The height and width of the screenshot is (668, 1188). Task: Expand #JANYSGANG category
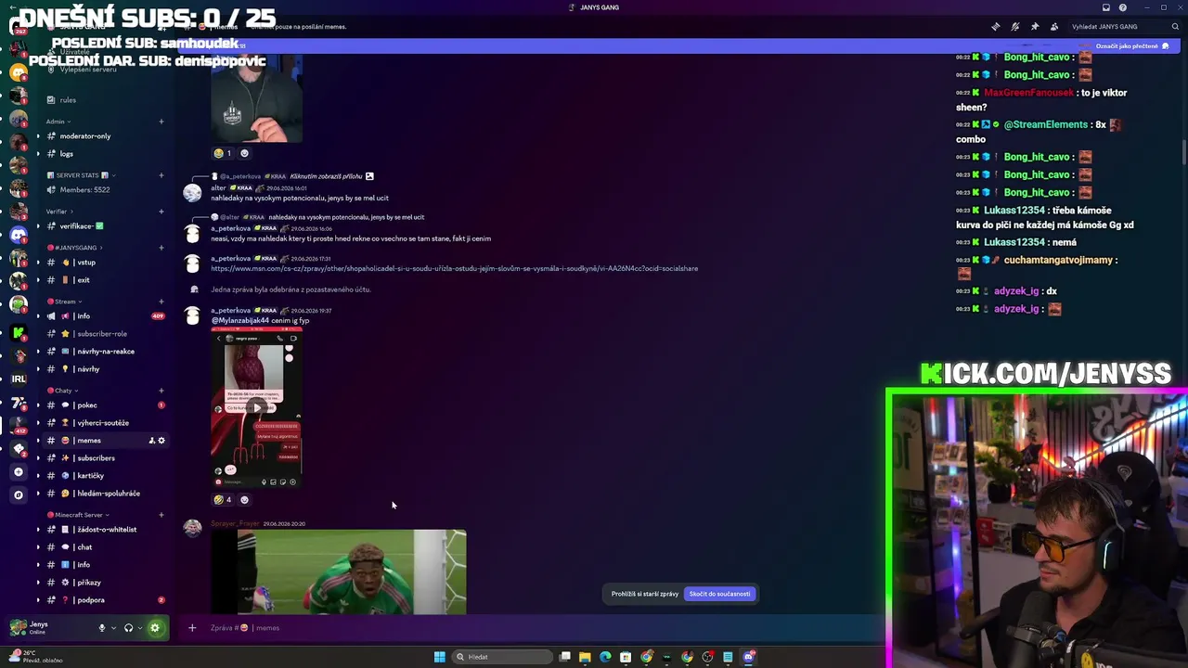74,248
